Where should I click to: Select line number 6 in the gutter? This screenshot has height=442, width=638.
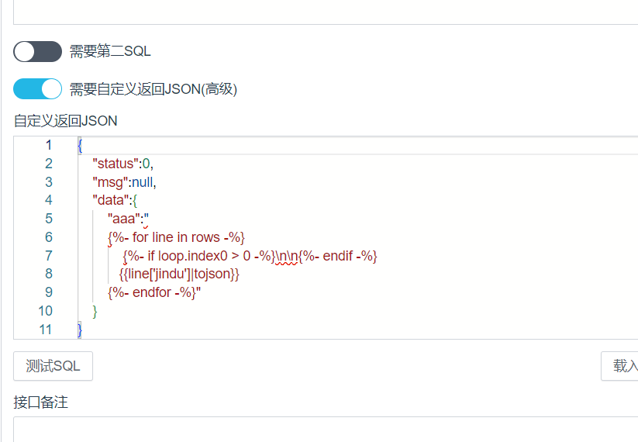[x=48, y=237]
